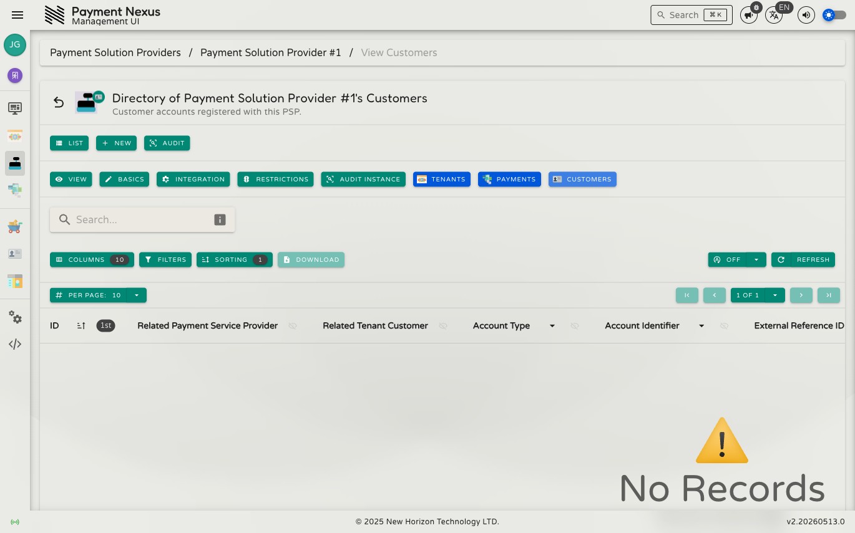Click the Refresh button

click(x=803, y=260)
